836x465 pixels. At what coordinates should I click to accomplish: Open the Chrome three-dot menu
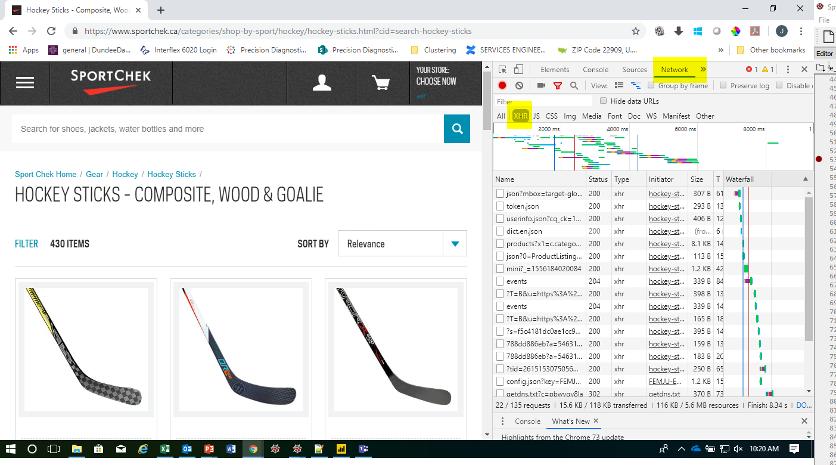802,31
